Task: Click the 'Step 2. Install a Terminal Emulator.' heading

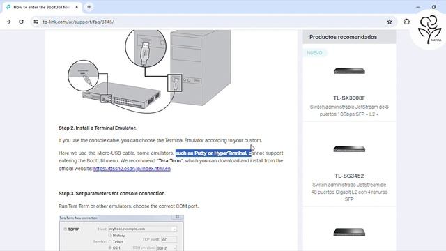Action: [98, 128]
